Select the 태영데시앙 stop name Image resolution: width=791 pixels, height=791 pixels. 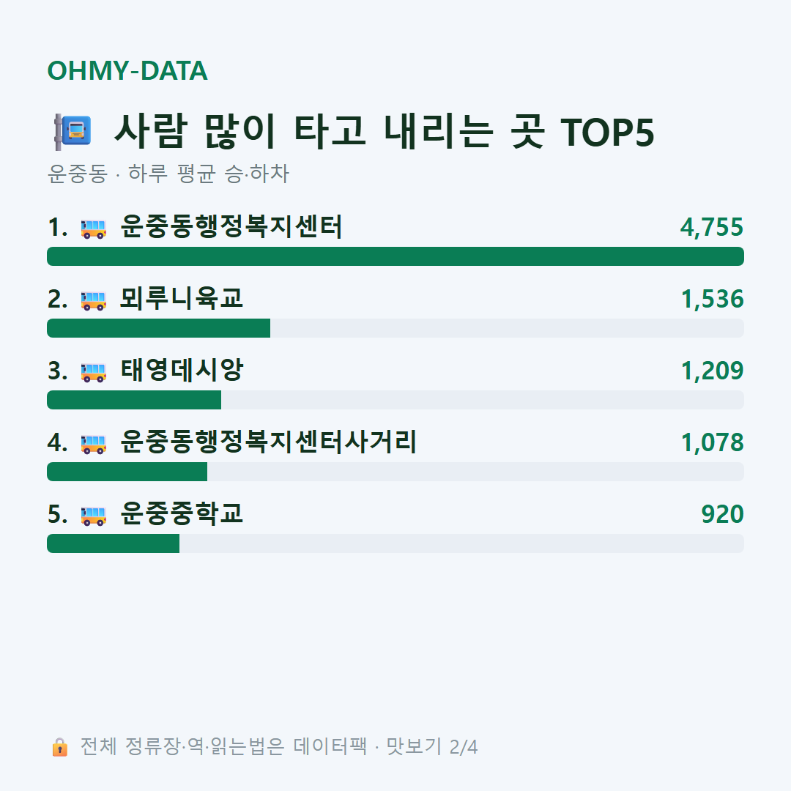182,370
